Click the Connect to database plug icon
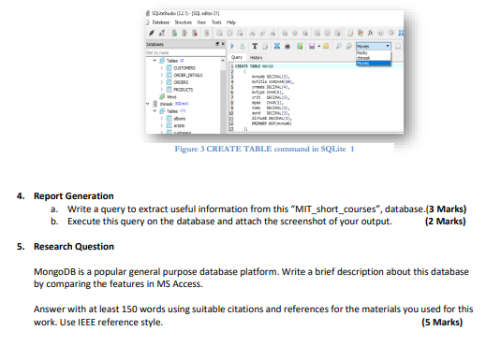The width and height of the screenshot is (501, 345). [x=152, y=33]
